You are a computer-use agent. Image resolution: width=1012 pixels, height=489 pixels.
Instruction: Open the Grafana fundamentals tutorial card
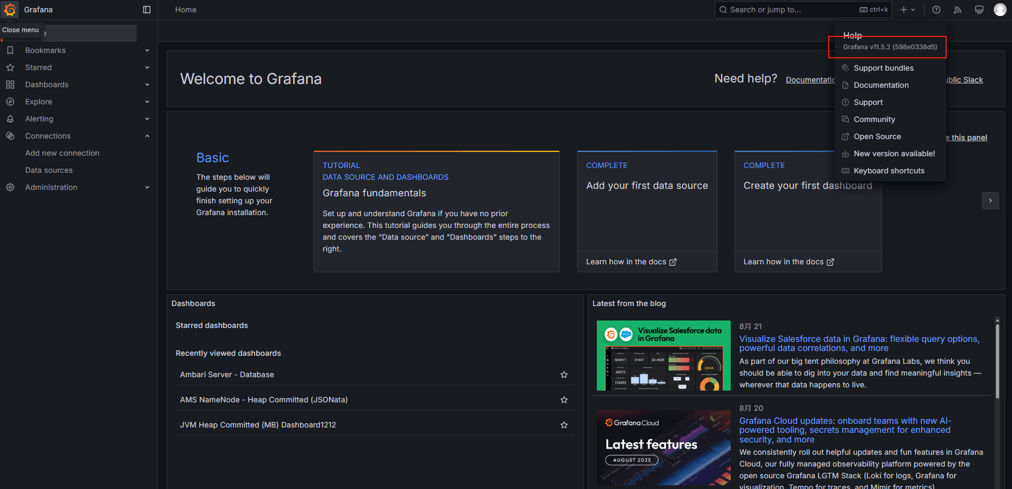point(437,211)
